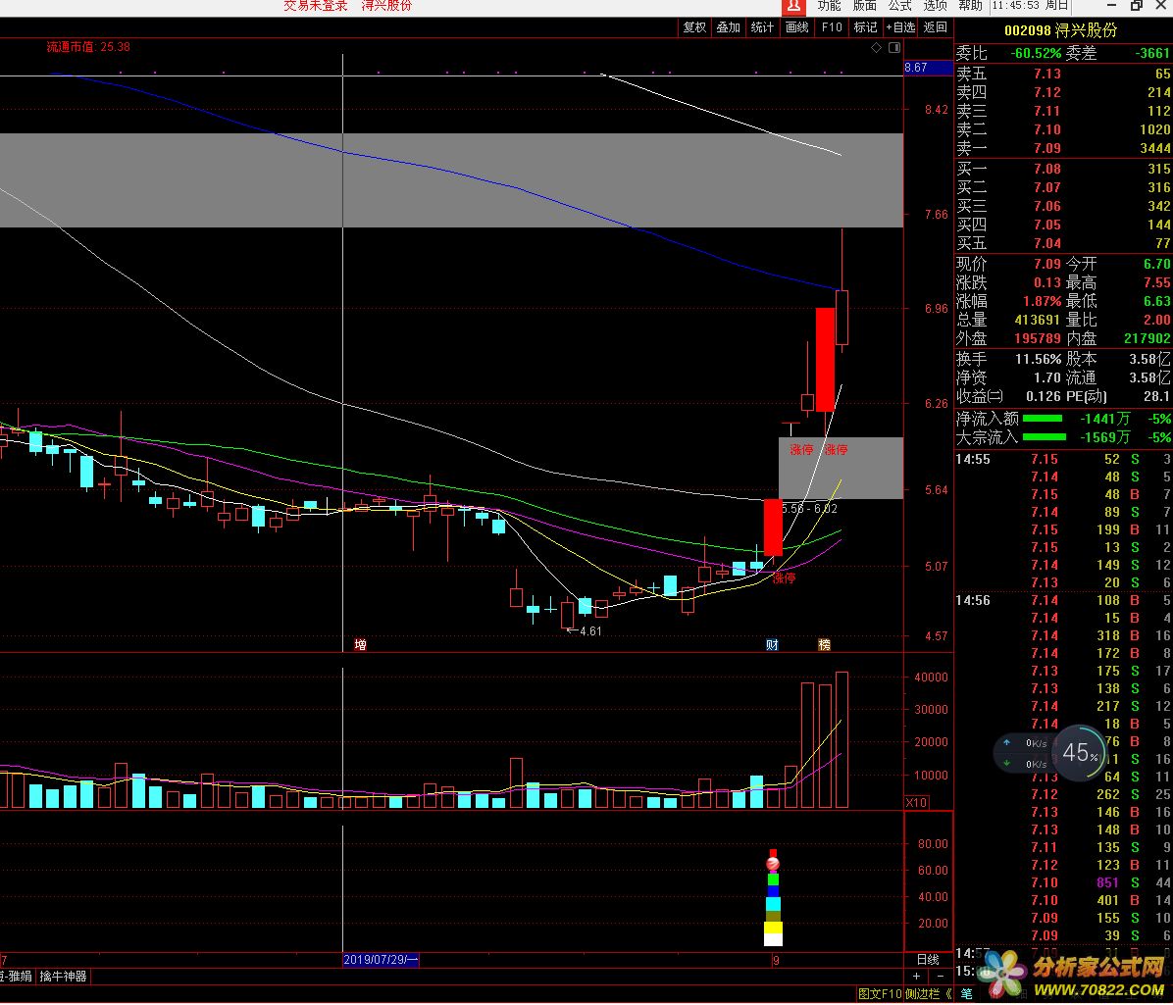Toggle the side panel square icon
The height and width of the screenshot is (1005, 1173).
coord(893,48)
